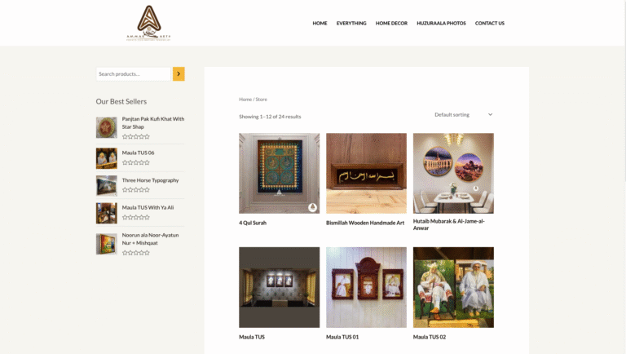Open the Default sorting dropdown
This screenshot has width=626, height=354.
point(464,115)
